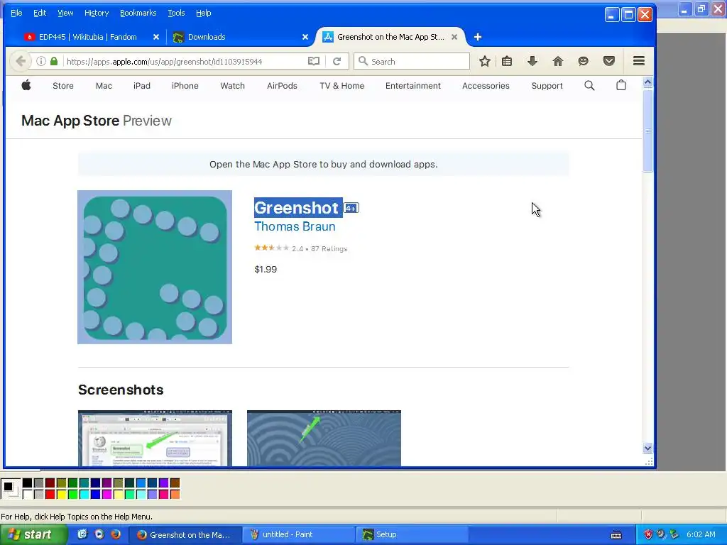Show bookmarks list icon
727x545 pixels.
pyautogui.click(x=507, y=61)
